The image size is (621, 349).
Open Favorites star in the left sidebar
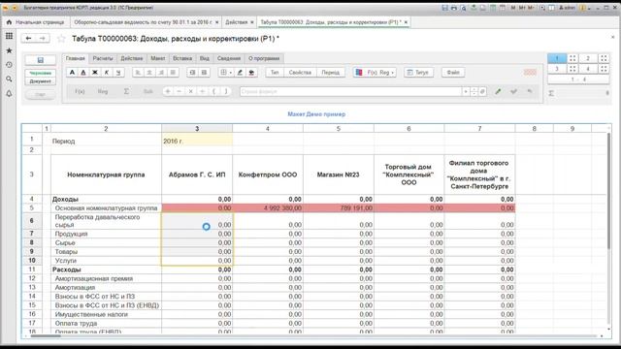(x=9, y=50)
